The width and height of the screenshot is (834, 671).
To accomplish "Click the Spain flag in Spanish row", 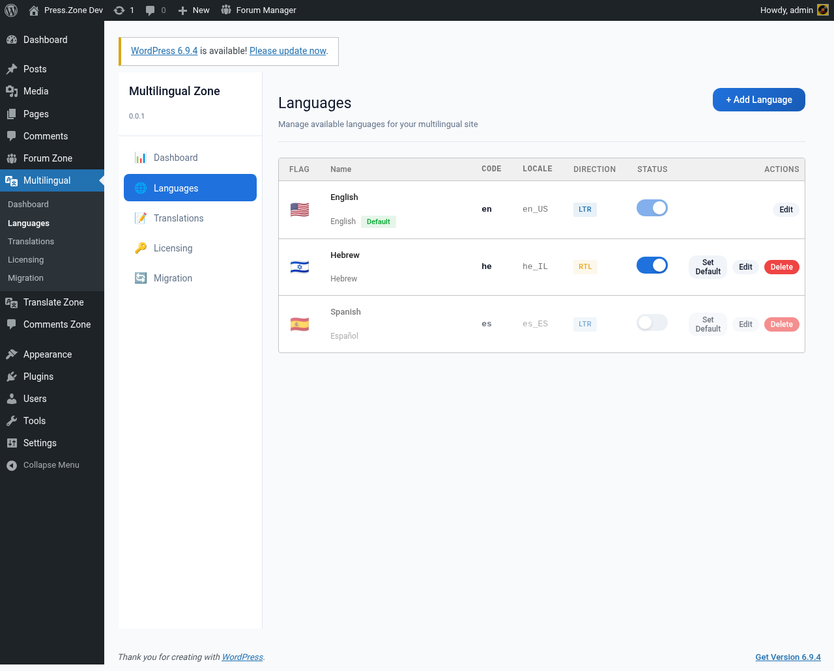I will tap(300, 324).
